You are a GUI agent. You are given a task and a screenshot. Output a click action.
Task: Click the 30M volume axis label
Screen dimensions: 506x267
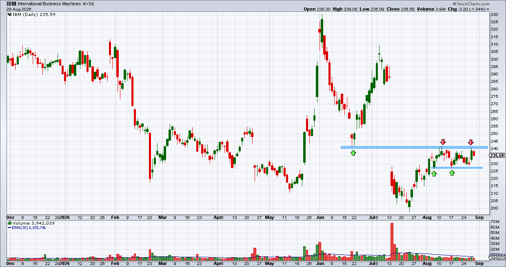[x=495, y=244]
